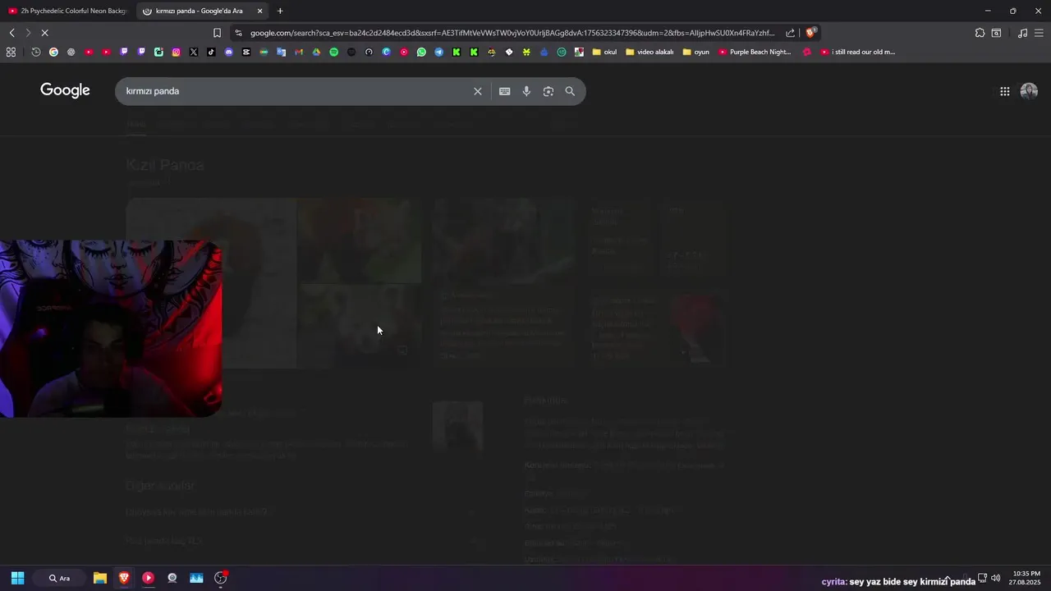Open the Telegram bookmark icon
The image size is (1051, 591).
pos(438,52)
